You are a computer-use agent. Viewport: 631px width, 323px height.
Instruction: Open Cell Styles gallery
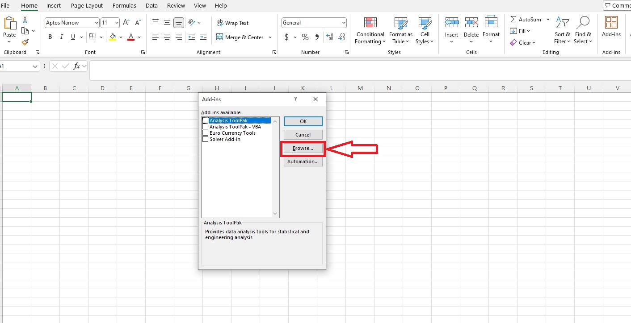coord(425,31)
